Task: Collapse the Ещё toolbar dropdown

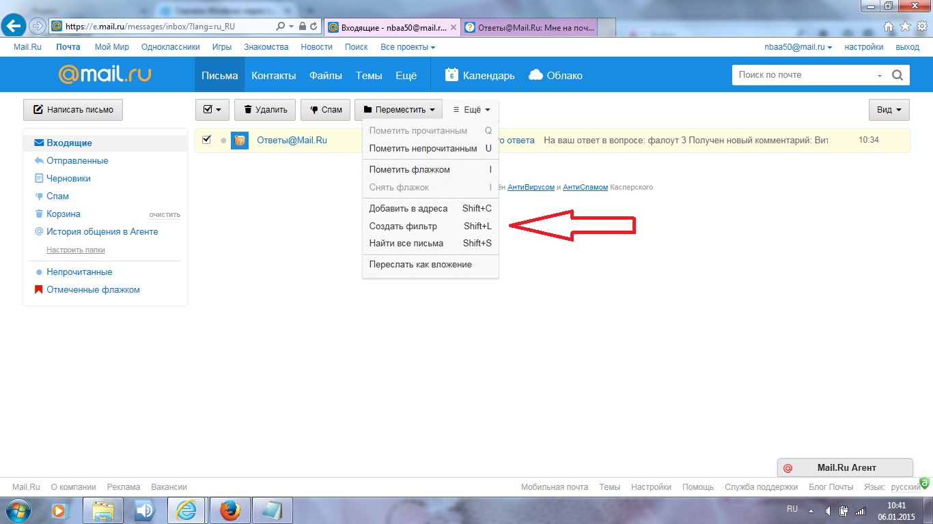Action: [471, 109]
